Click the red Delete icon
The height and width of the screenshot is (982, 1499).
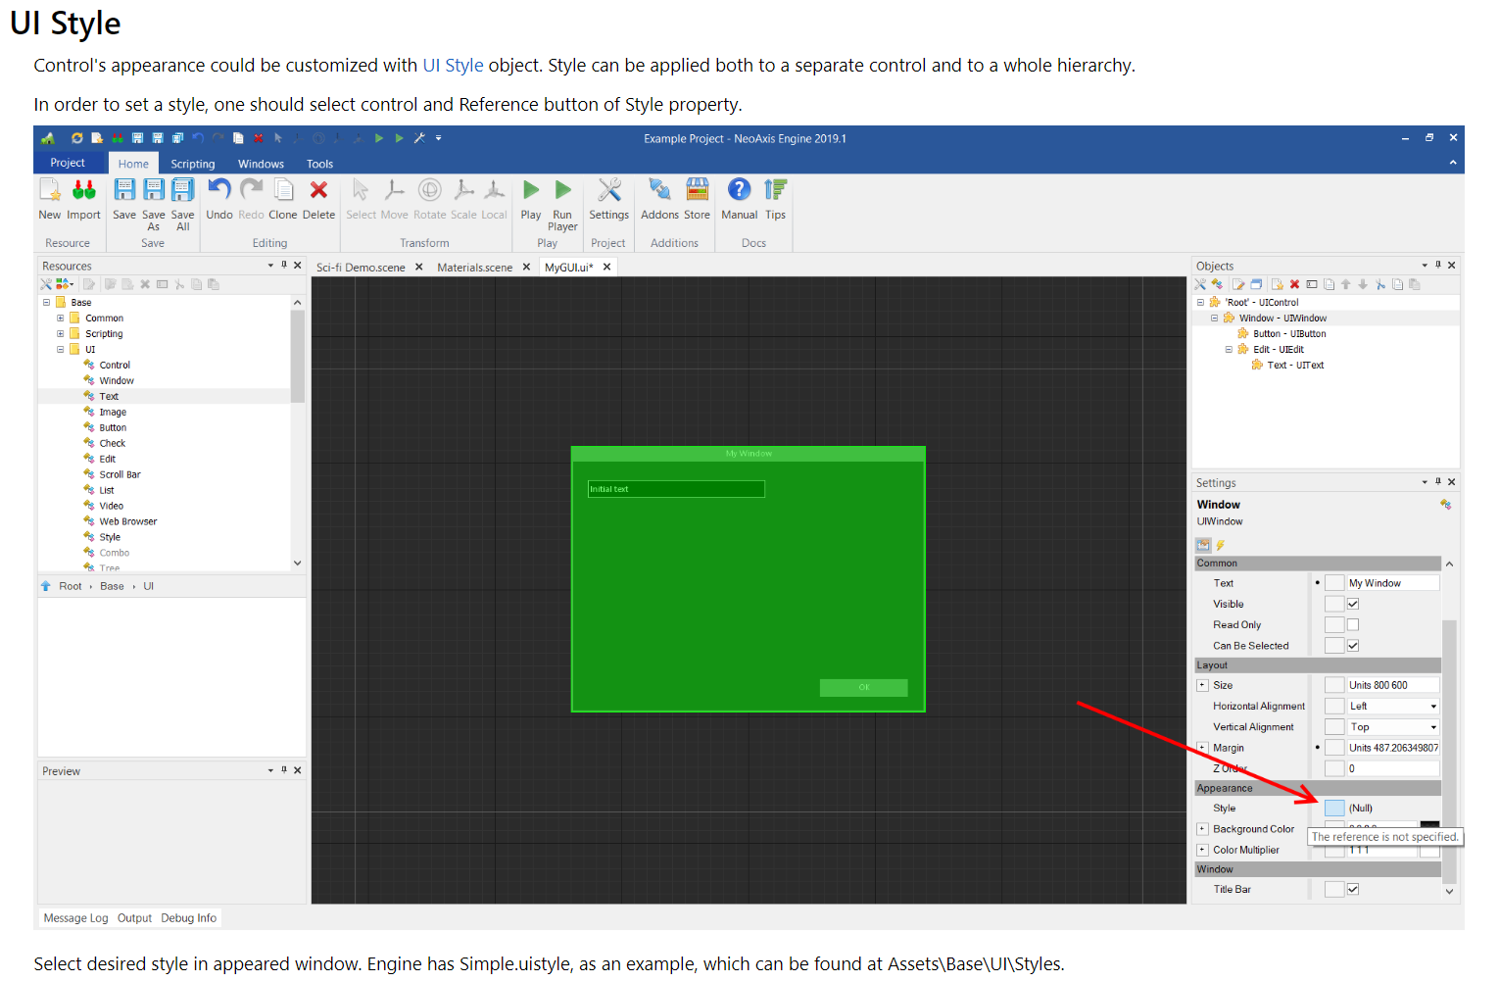(318, 190)
